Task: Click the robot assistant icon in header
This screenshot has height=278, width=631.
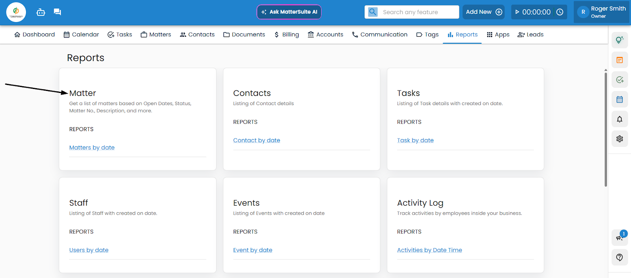Action: 41,12
